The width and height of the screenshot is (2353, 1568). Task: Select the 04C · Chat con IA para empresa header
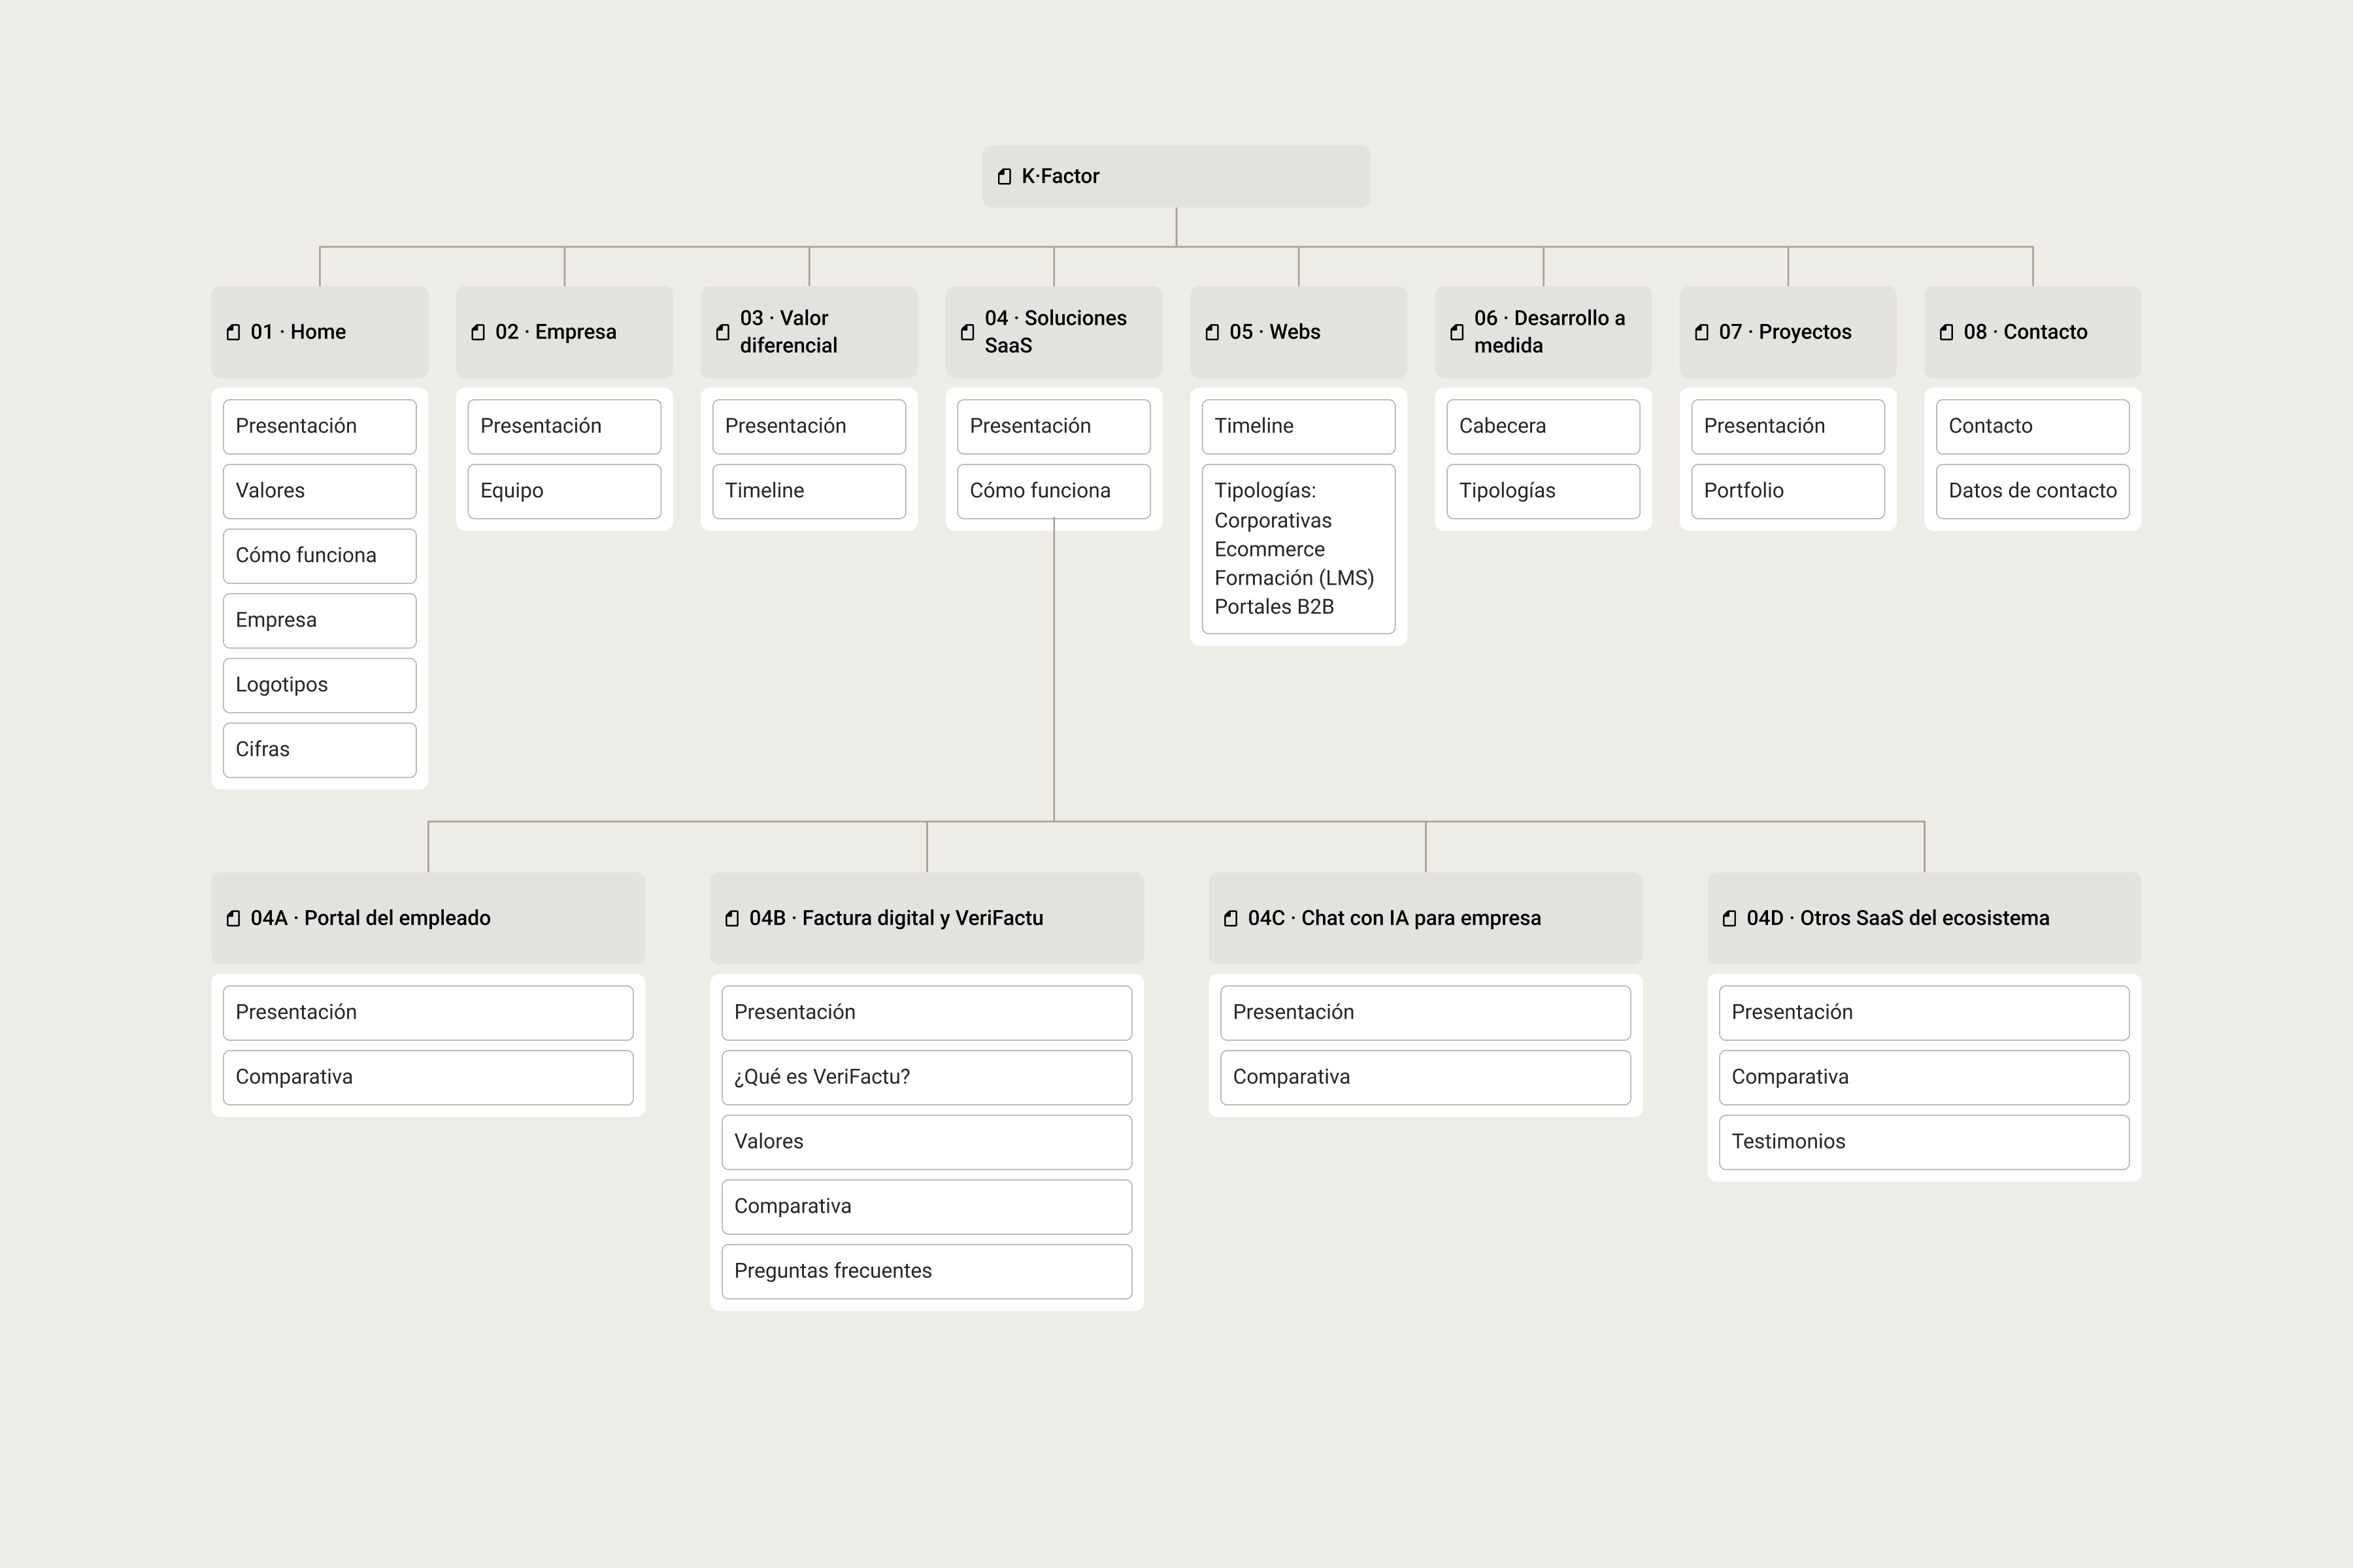point(1426,918)
